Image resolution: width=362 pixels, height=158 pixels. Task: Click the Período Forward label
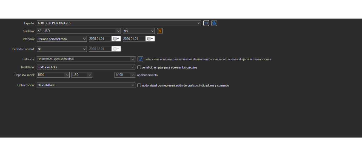[24, 49]
